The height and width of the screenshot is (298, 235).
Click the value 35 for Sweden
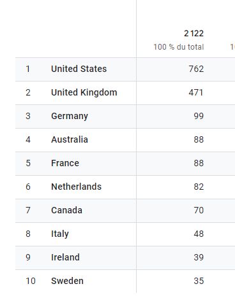pyautogui.click(x=199, y=281)
